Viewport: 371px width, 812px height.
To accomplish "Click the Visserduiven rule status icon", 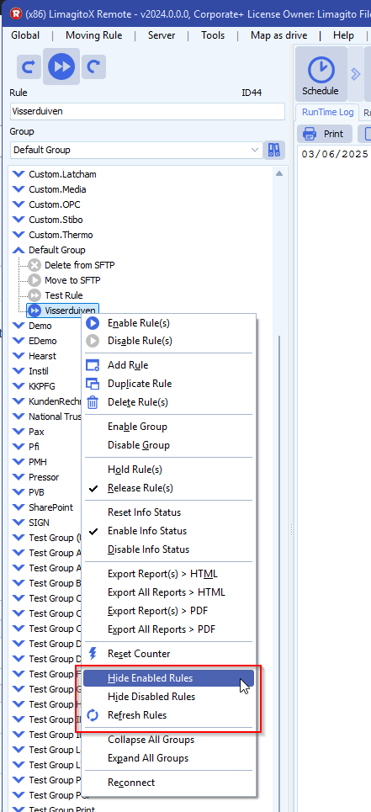I will (x=34, y=310).
